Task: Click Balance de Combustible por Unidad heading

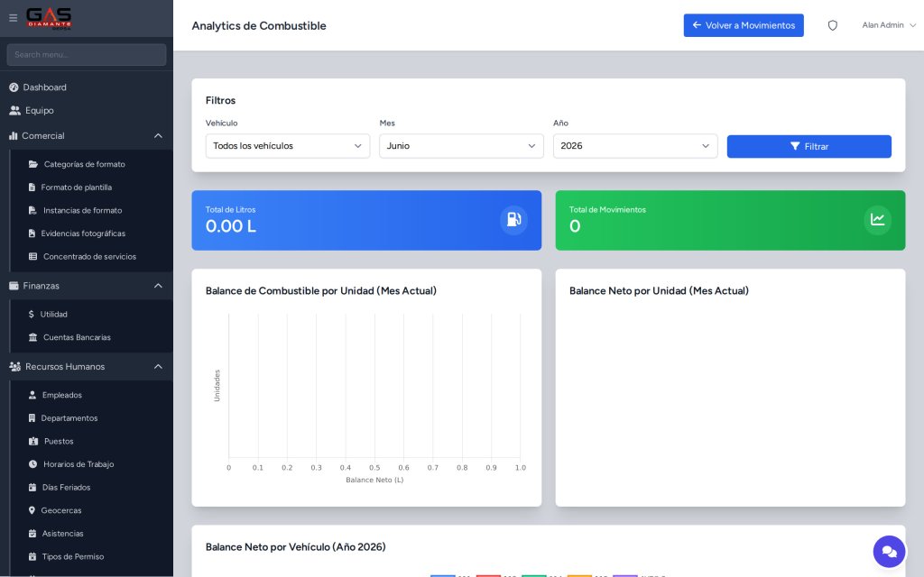Action: [321, 291]
